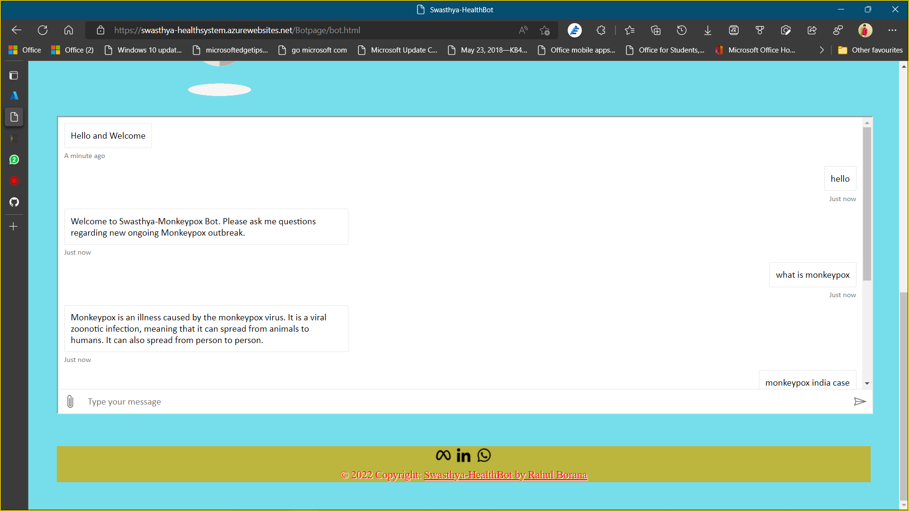This screenshot has height=511, width=909.
Task: Open vertical tabs panel in sidebar
Action: pos(14,76)
